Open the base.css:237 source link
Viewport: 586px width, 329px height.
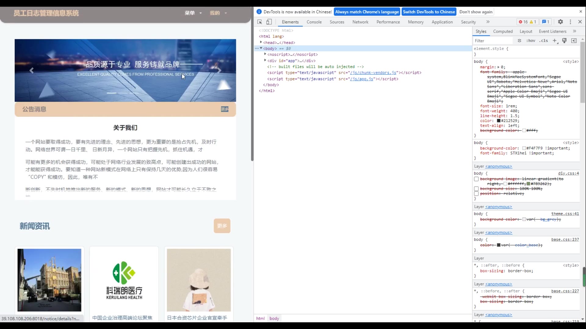(x=565, y=240)
